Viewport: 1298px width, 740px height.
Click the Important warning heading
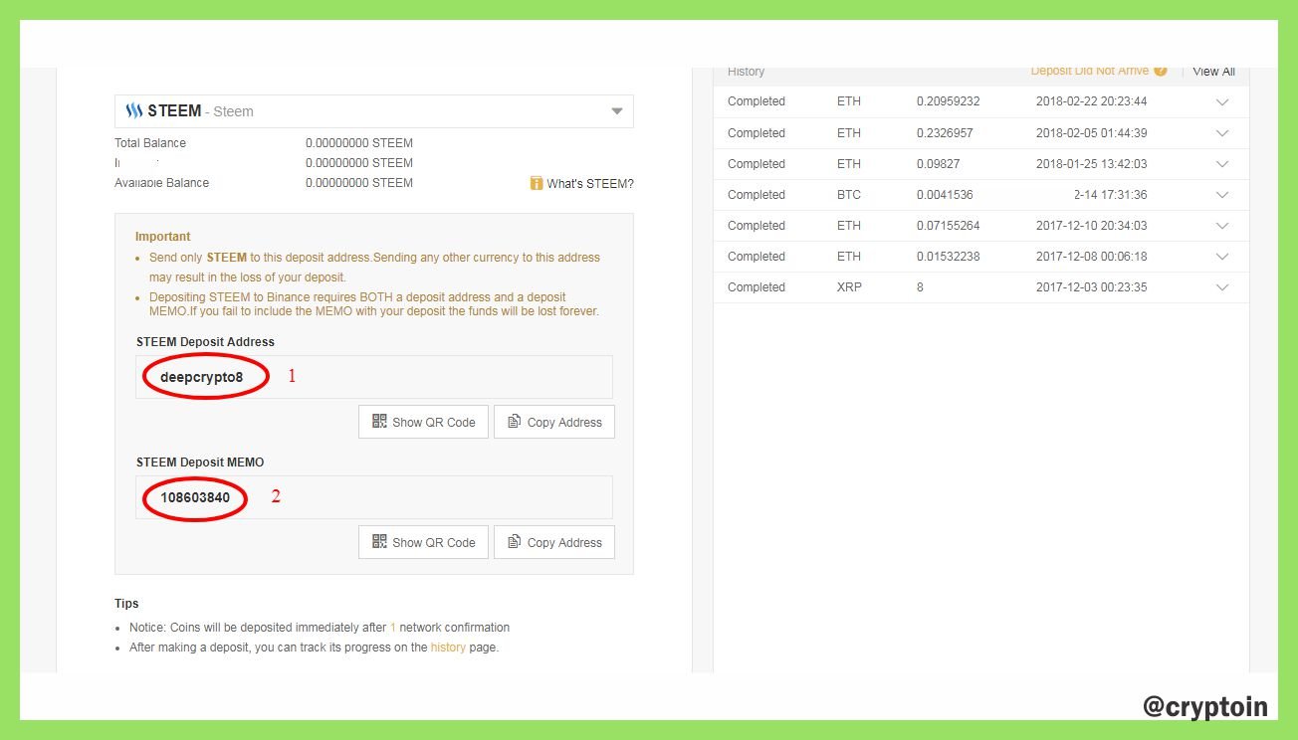(163, 237)
